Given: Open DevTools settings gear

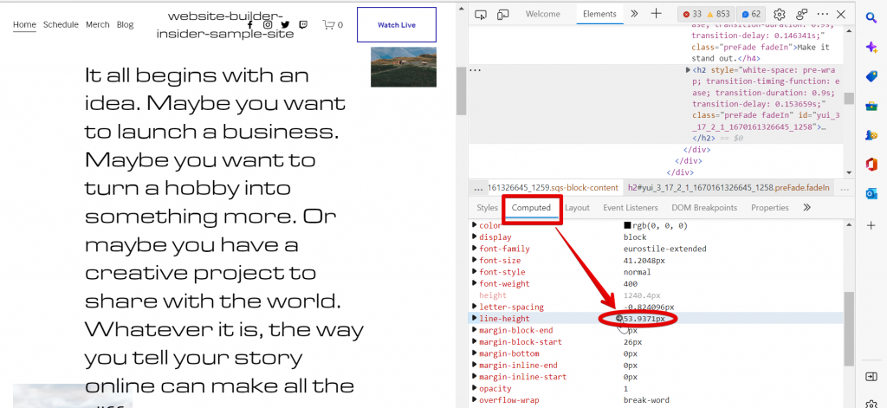Looking at the screenshot, I should (779, 14).
